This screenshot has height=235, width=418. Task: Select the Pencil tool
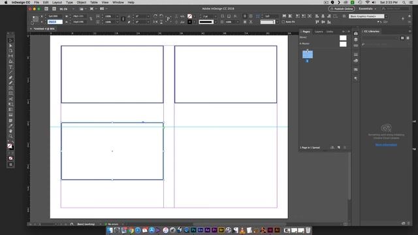(x=10, y=83)
